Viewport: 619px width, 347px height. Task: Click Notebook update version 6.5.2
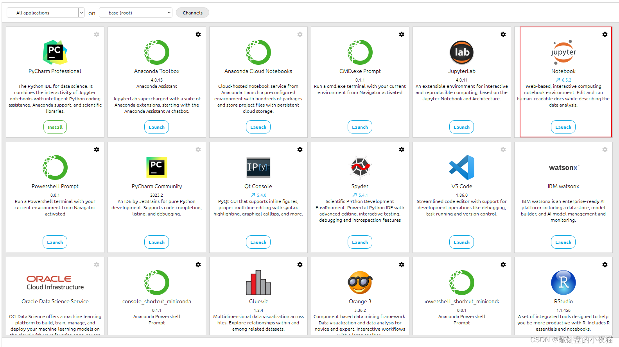click(563, 80)
